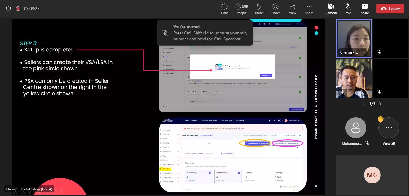Screen dimensions: 409x196
Task: Change the meeting View layout
Action: point(292,9)
